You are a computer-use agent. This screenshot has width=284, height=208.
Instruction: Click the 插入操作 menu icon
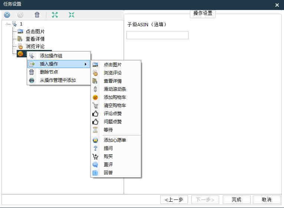pos(32,64)
